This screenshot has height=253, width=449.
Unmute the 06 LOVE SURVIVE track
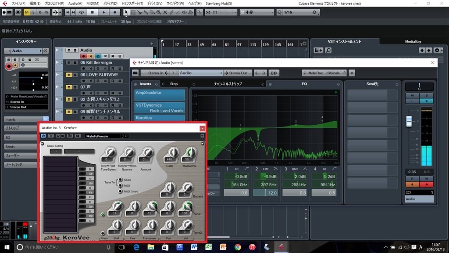pyautogui.click(x=69, y=75)
